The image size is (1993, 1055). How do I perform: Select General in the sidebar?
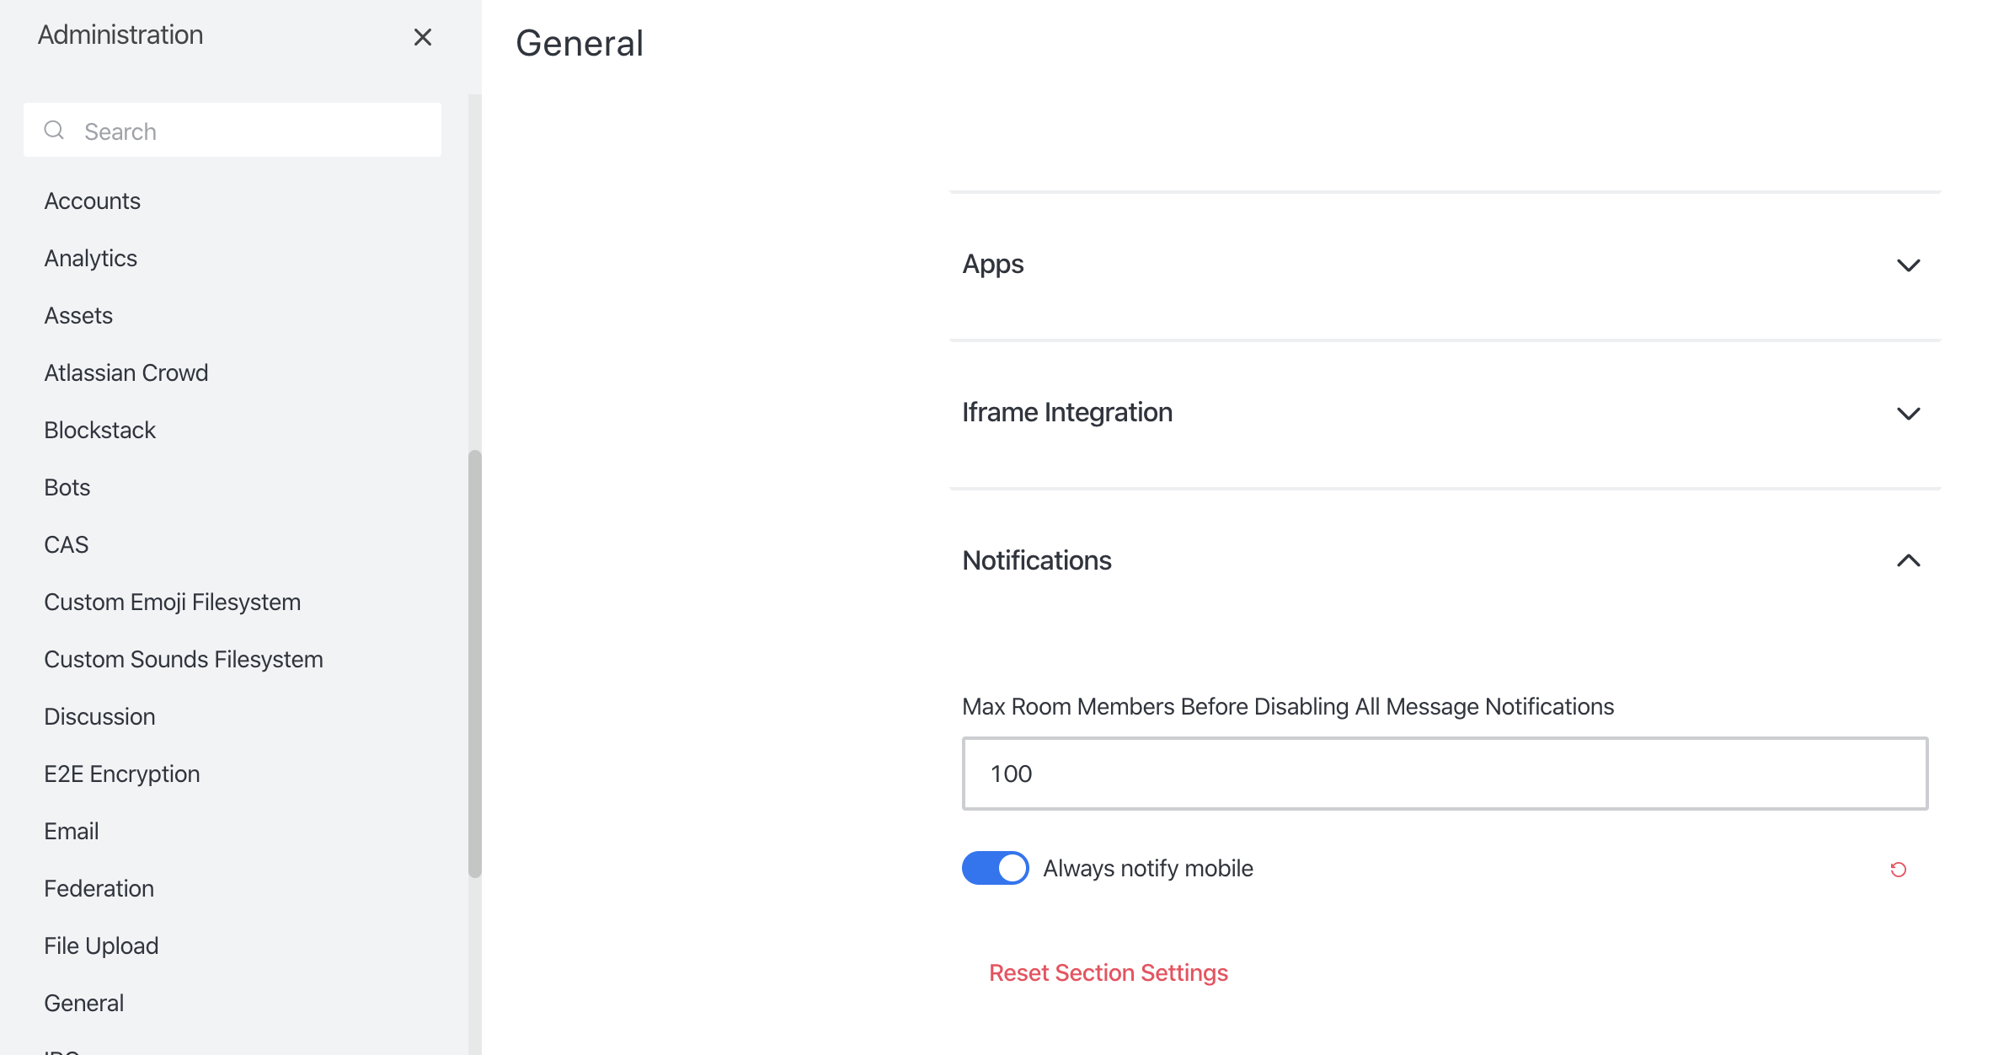[x=84, y=1003]
